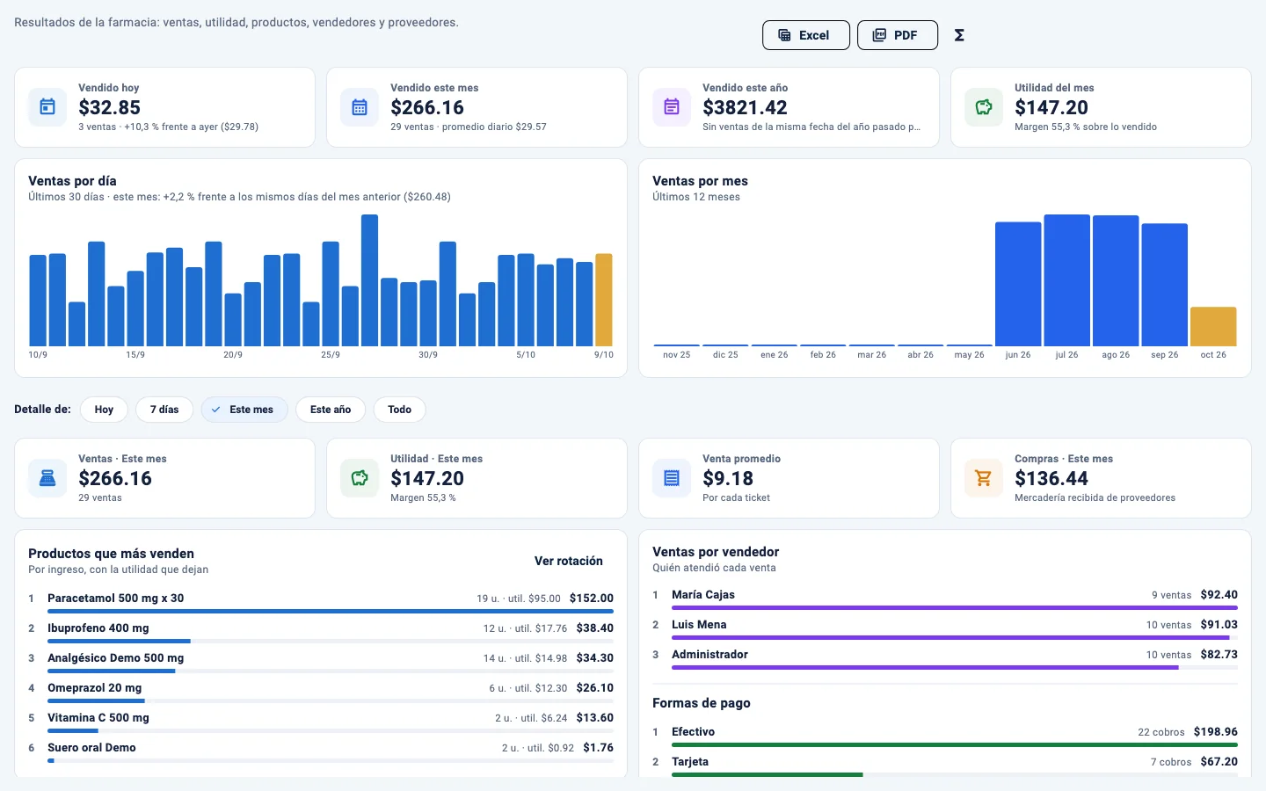
Task: Click the Tarjeta payment method row
Action: click(945, 766)
